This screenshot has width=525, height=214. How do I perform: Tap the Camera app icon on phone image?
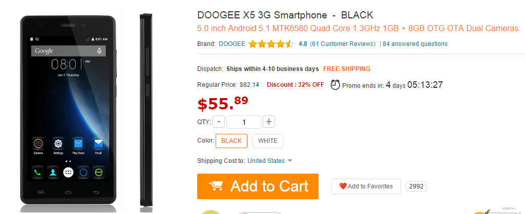point(38,144)
